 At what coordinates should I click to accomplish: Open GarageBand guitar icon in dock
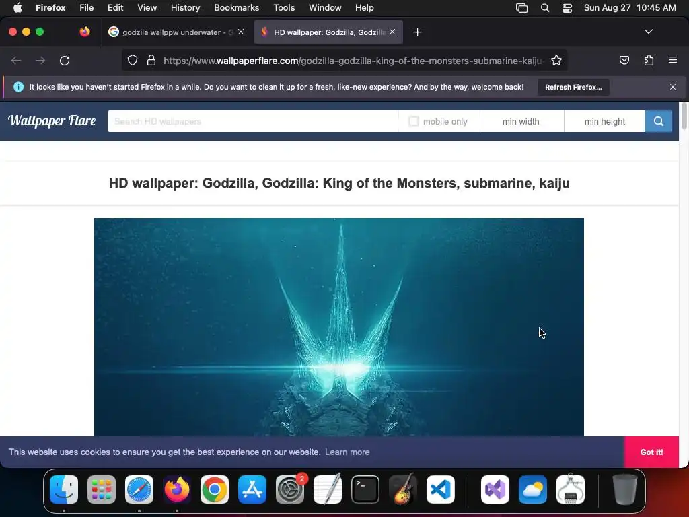(403, 489)
